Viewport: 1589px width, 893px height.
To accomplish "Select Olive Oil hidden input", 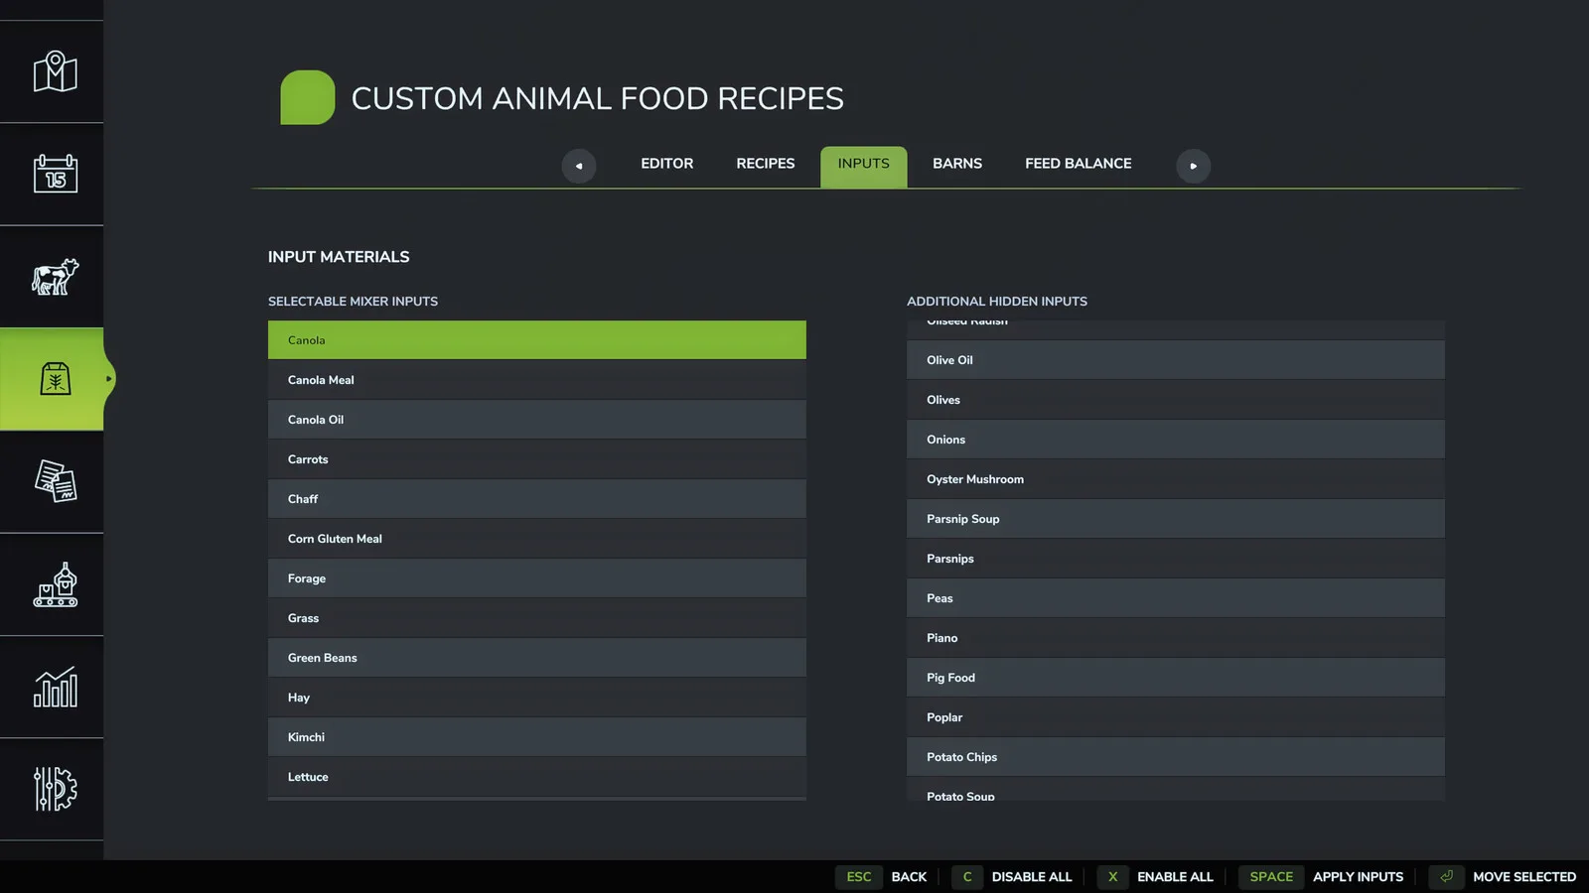I will 1176,360.
